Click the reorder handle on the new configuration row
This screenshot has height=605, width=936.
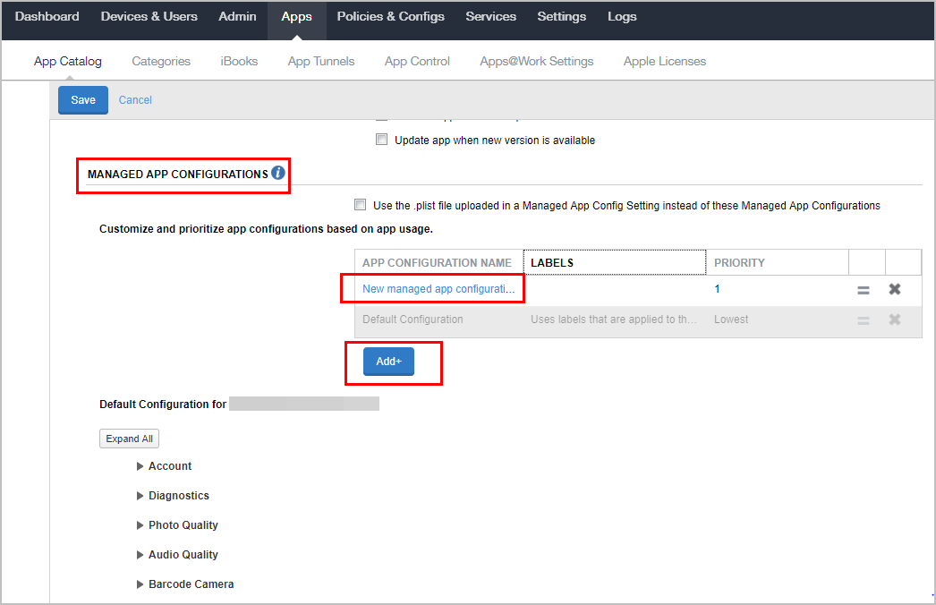coord(863,289)
